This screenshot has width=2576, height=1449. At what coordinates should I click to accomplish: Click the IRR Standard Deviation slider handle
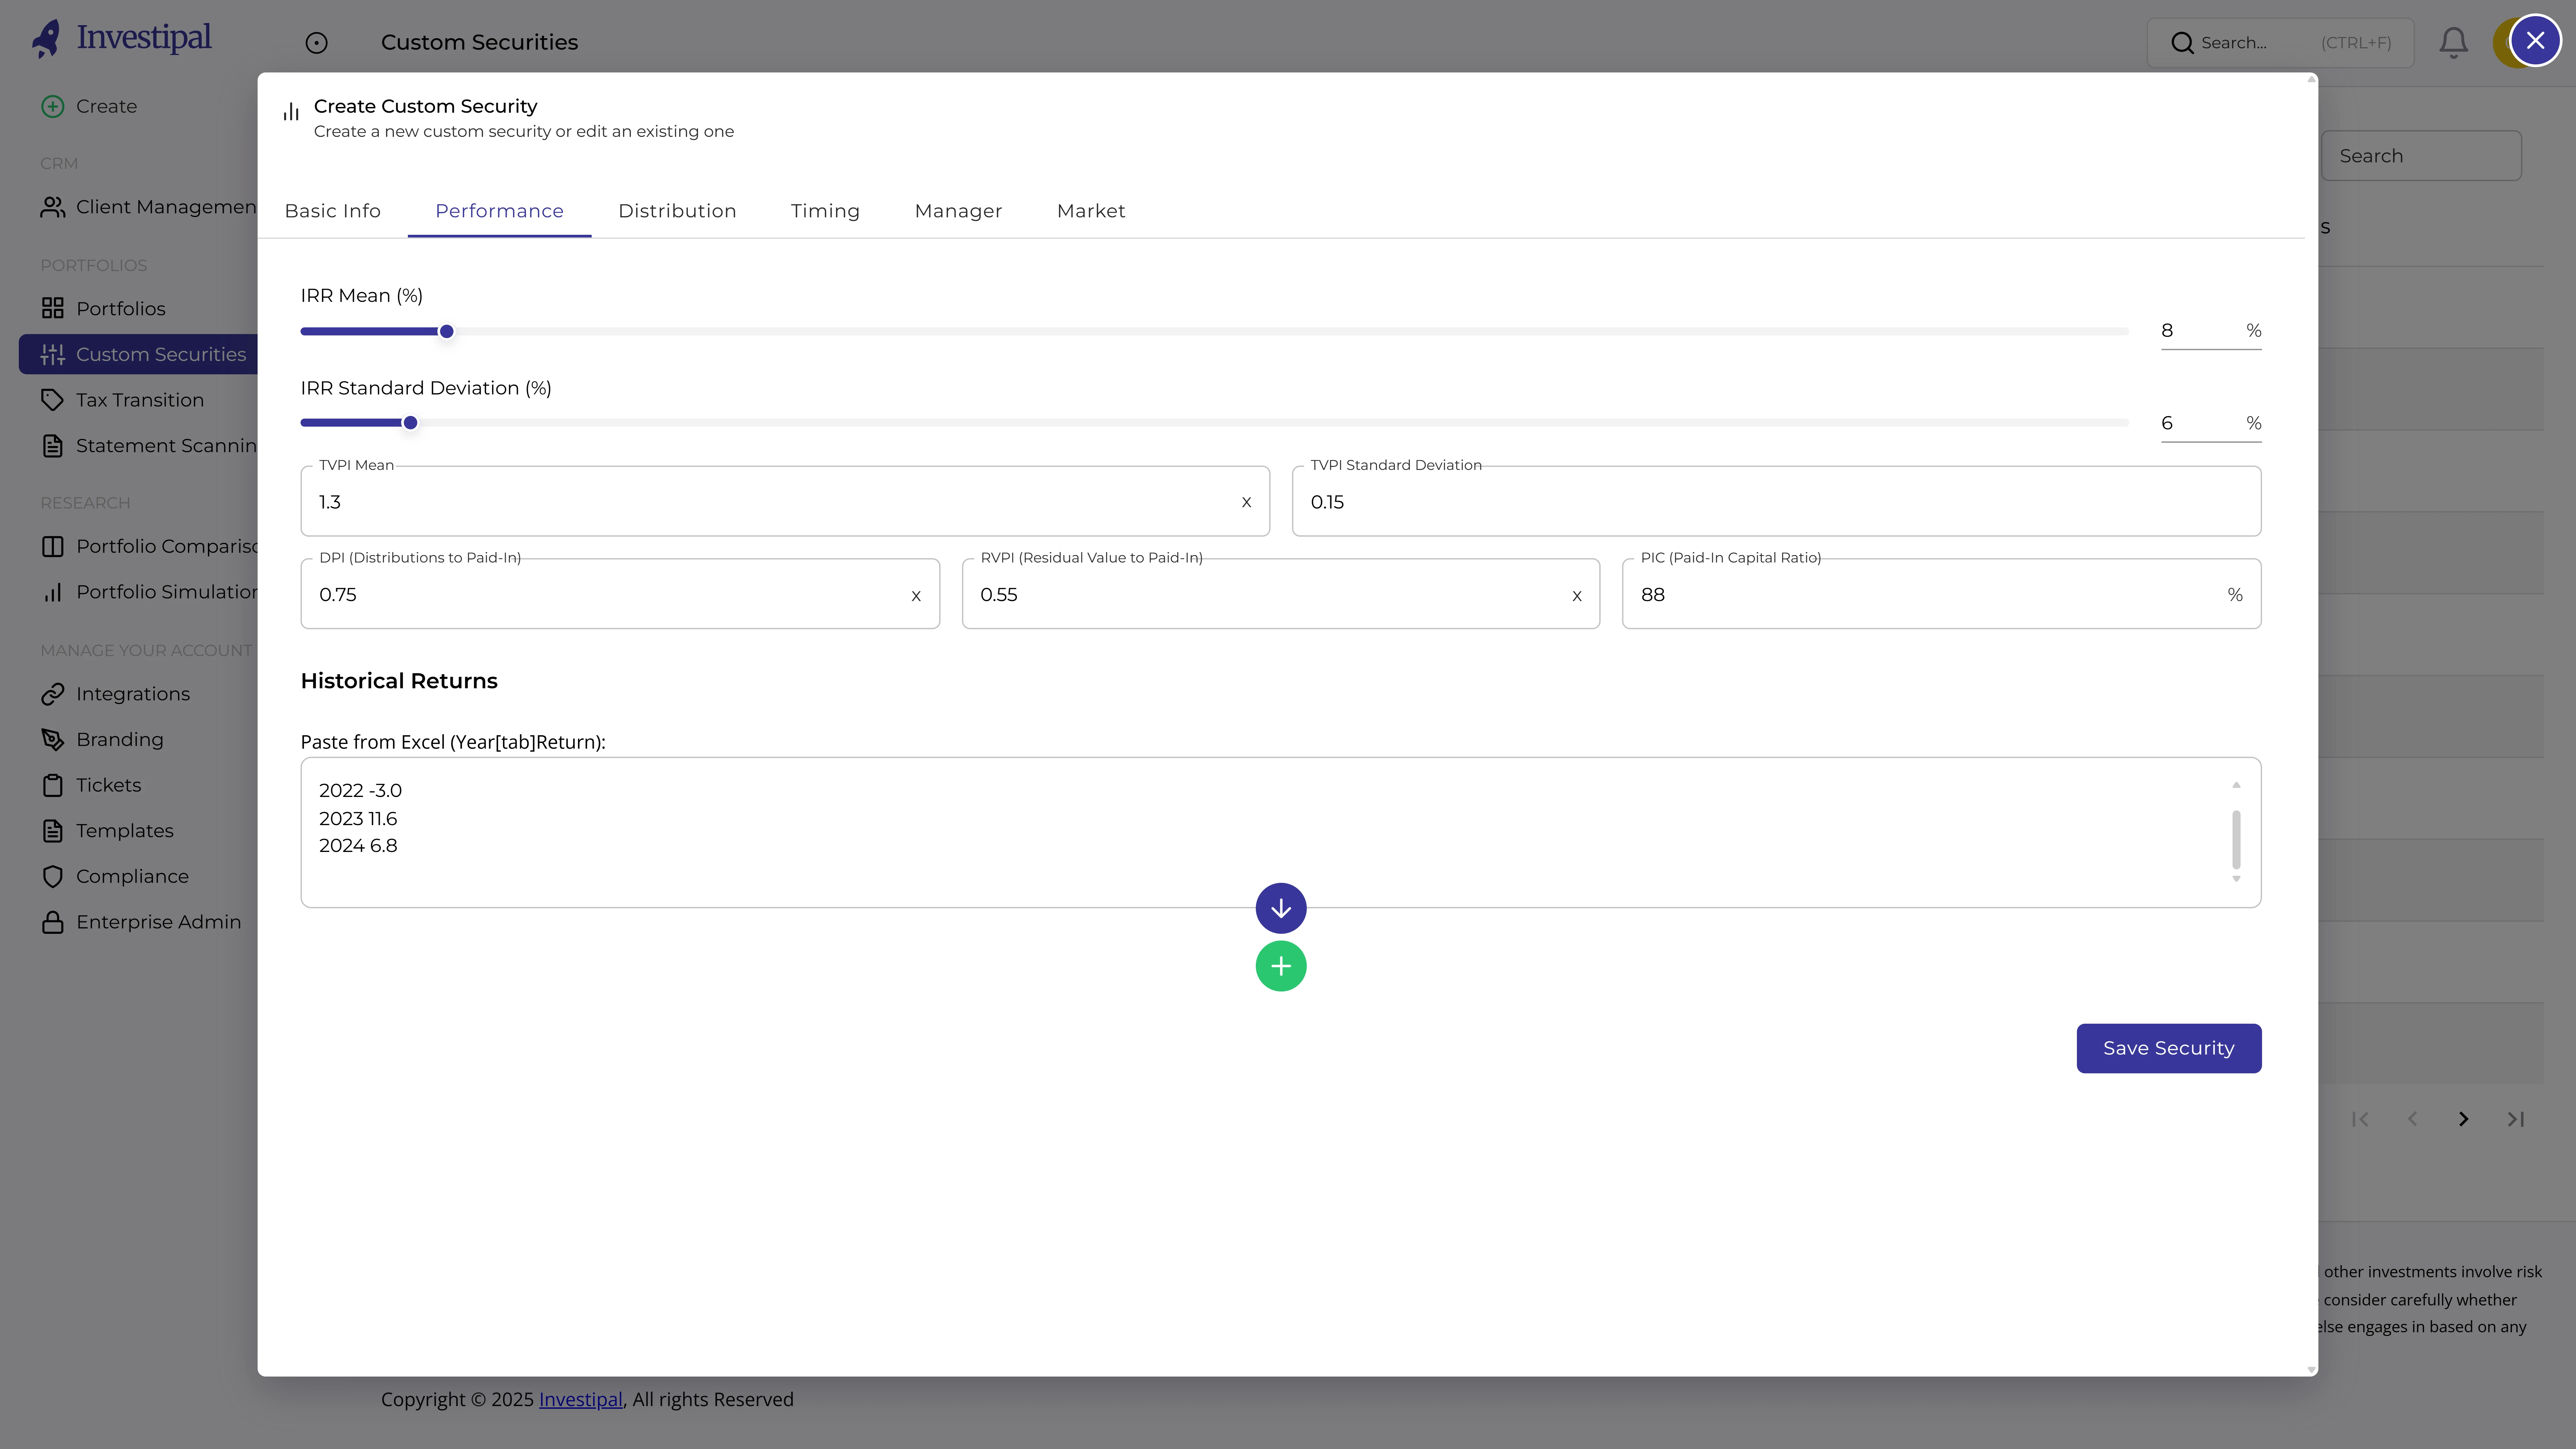[410, 423]
